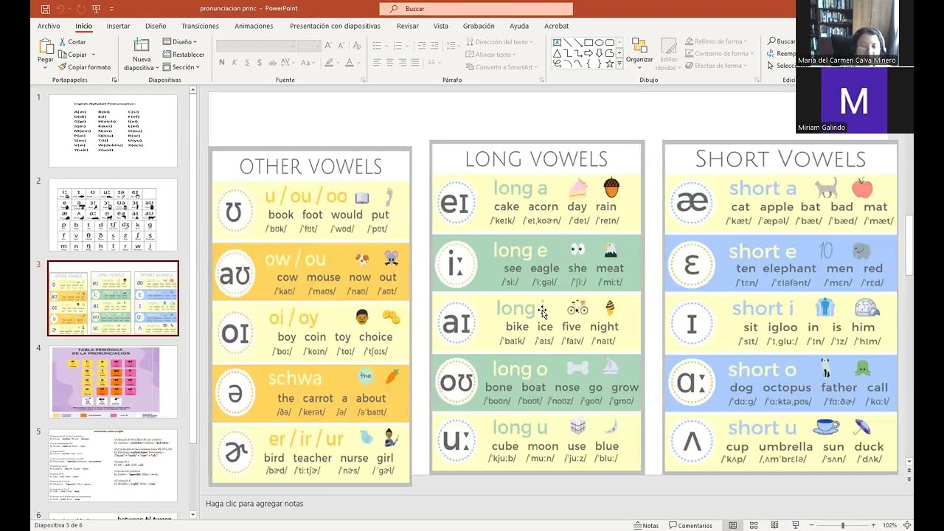Screen dimensions: 944x531
Task: Click Buscar in Edición group
Action: pyautogui.click(x=781, y=41)
